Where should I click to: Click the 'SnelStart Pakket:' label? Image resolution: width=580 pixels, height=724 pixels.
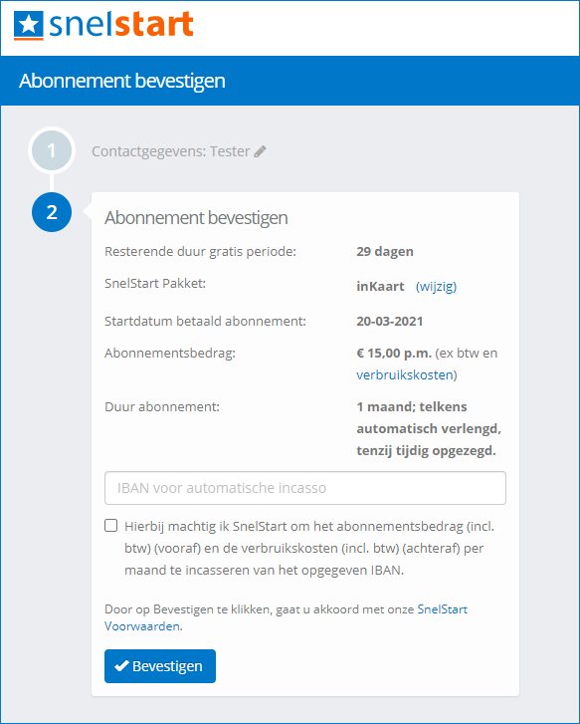155,284
